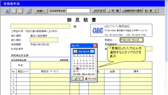Select today's date link 2011/01/24
This screenshot has width=168, height=95.
tap(84, 74)
